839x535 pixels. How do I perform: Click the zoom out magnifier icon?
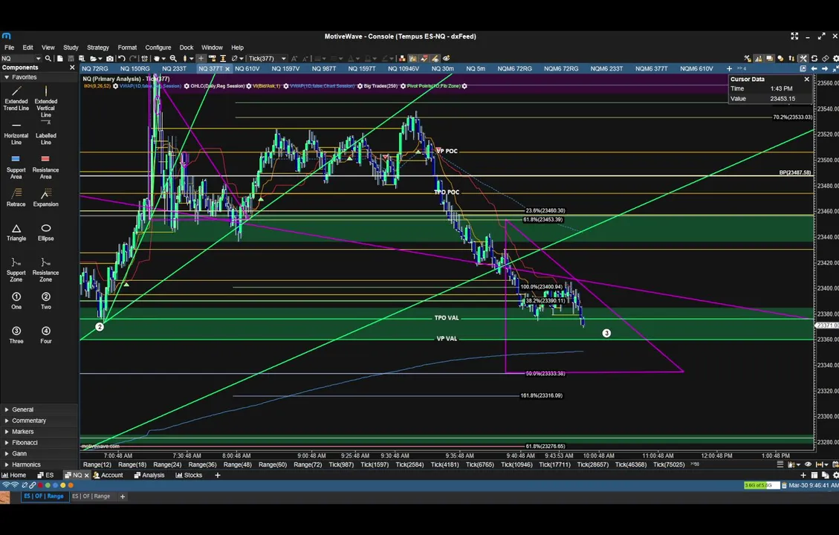pyautogui.click(x=173, y=58)
